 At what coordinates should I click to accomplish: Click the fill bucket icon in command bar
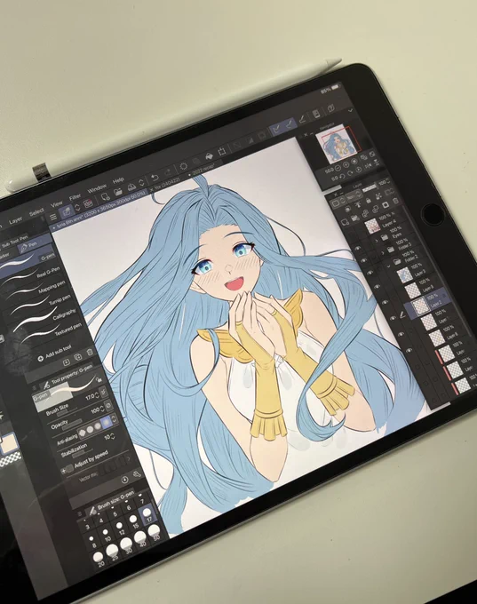[x=209, y=156]
